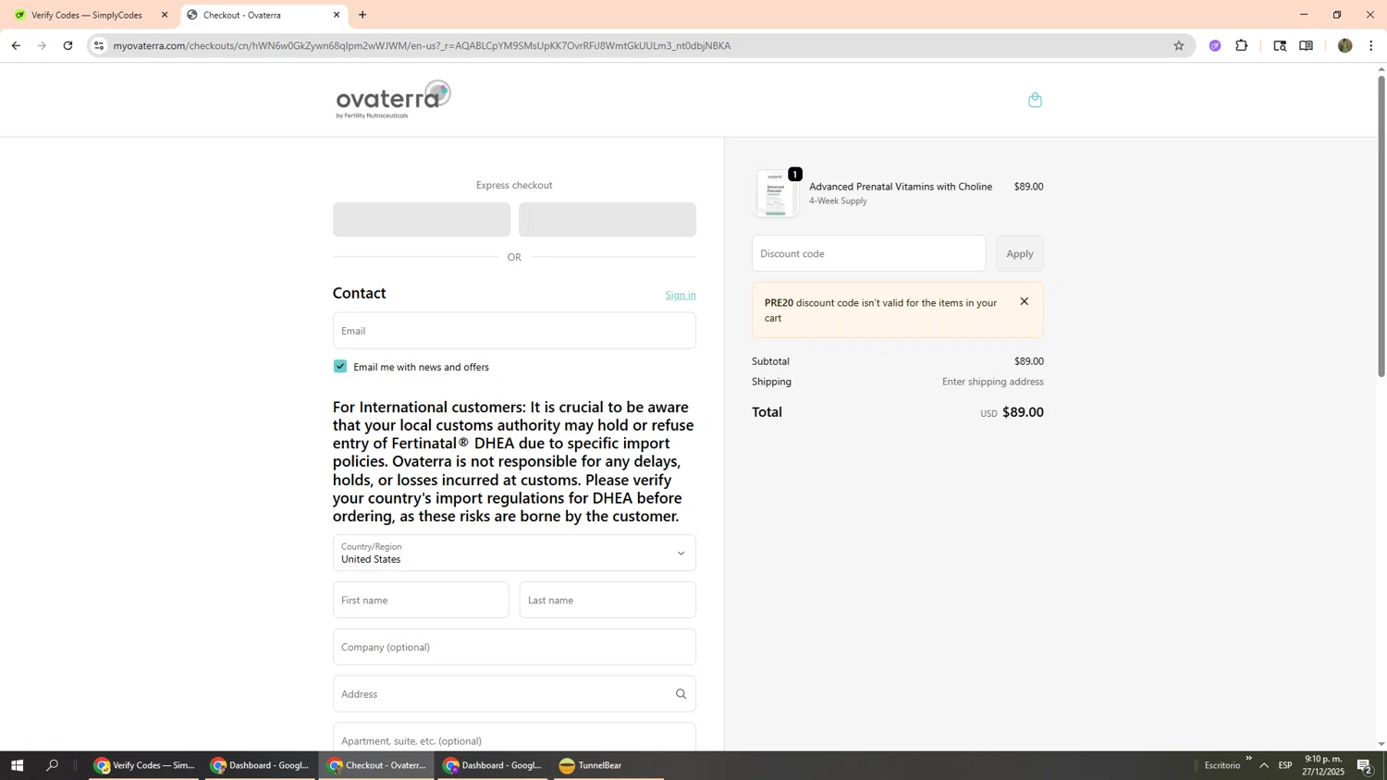Open the first Dashboard - Google taskbar window
This screenshot has height=780, width=1387.
point(260,765)
